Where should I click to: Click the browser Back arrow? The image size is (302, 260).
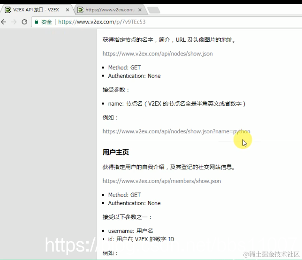click(x=4, y=22)
